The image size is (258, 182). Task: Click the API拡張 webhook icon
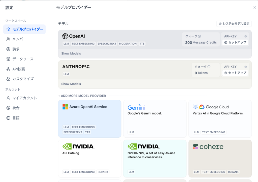[x=8, y=69]
